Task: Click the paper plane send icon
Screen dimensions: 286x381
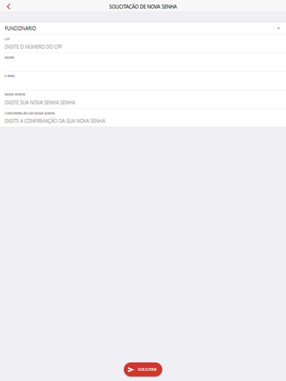Action: [x=131, y=370]
